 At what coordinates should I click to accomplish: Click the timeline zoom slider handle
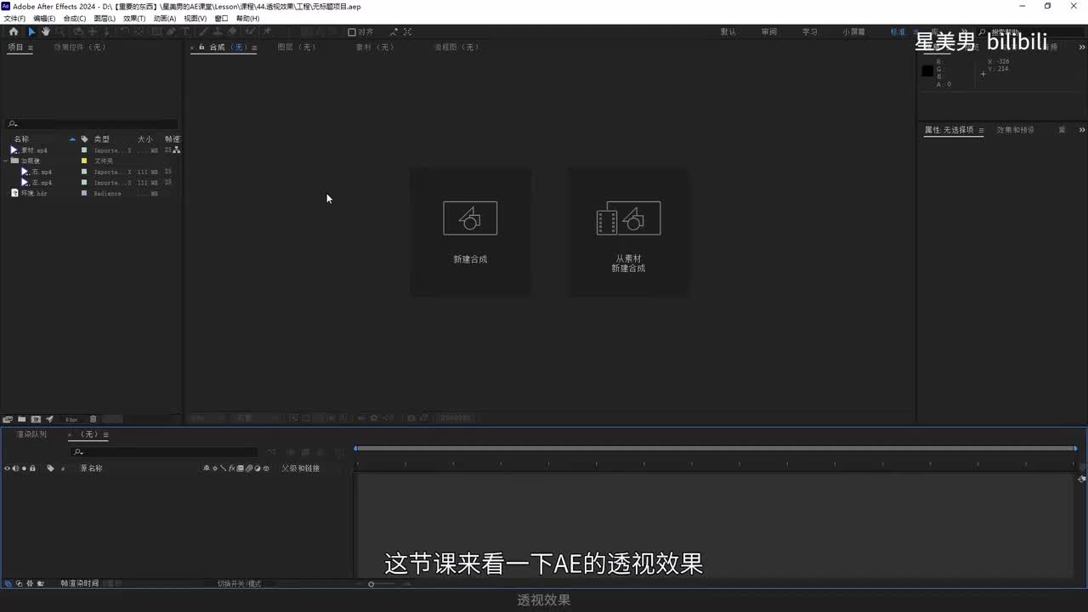click(371, 584)
